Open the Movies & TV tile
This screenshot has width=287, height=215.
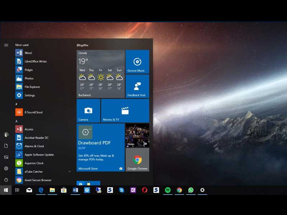125,111
